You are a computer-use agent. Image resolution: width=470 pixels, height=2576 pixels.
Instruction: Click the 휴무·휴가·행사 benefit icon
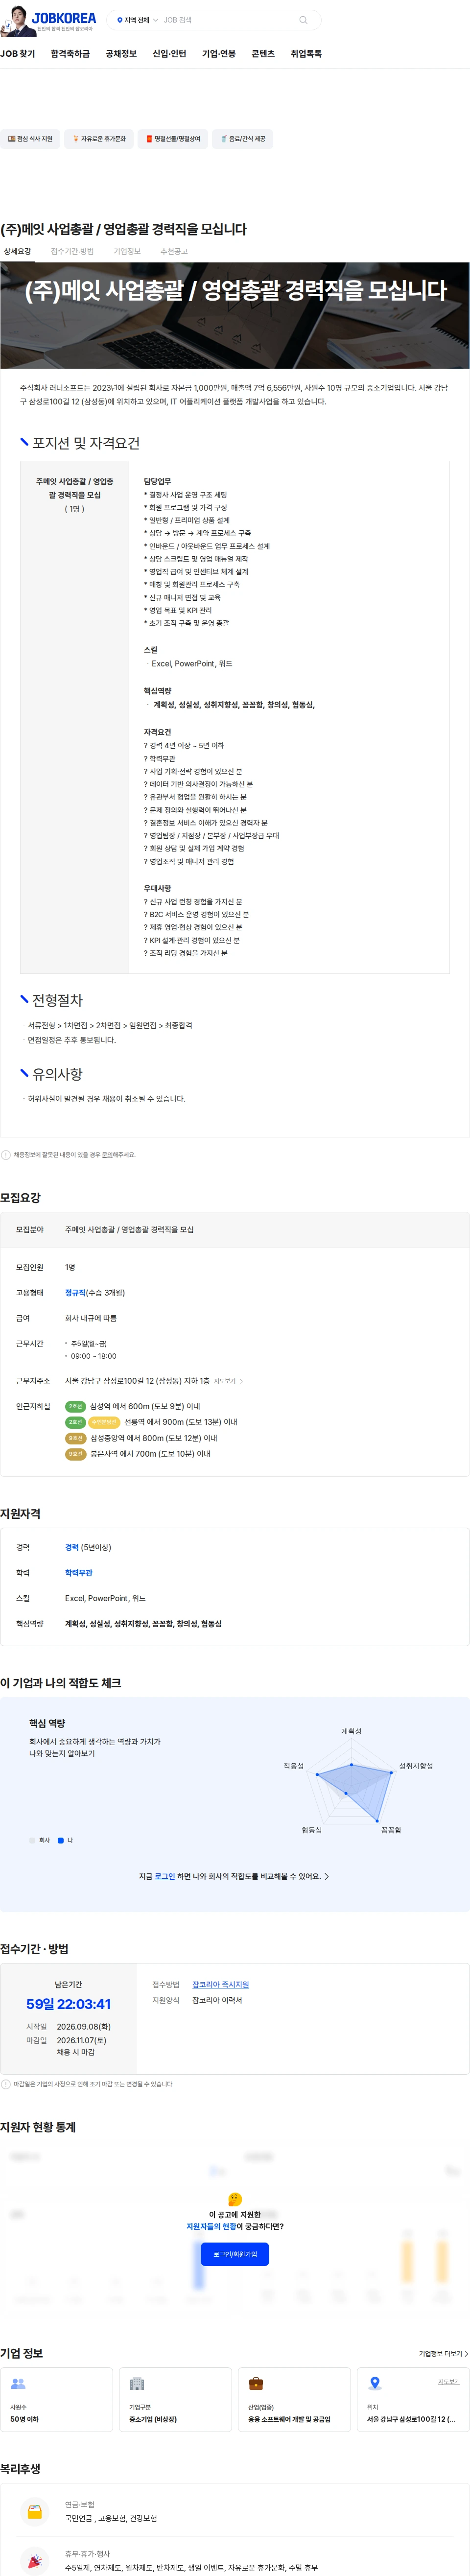35,2560
